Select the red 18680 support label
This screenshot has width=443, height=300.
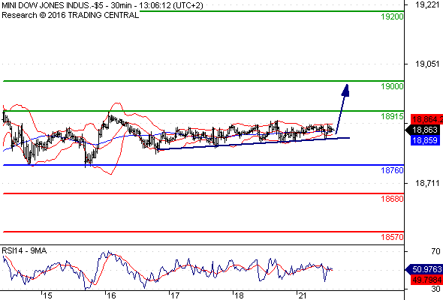click(392, 199)
